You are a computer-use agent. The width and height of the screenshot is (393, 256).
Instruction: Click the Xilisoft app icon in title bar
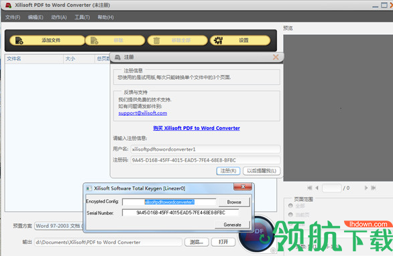point(8,5)
